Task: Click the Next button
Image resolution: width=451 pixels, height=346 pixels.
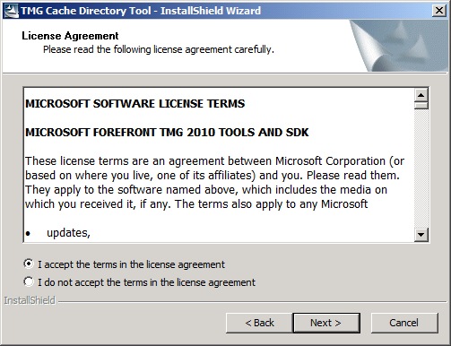Action: click(x=326, y=323)
